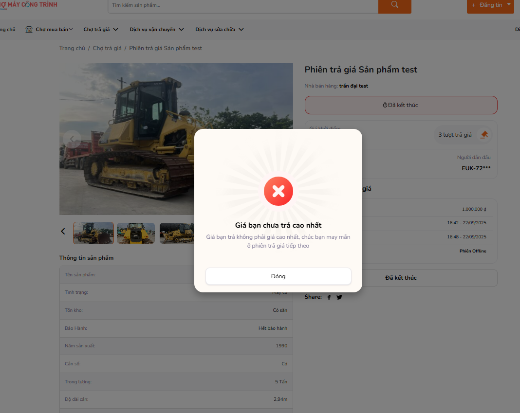
Task: Go to previous image in main photo
Action: 72,139
